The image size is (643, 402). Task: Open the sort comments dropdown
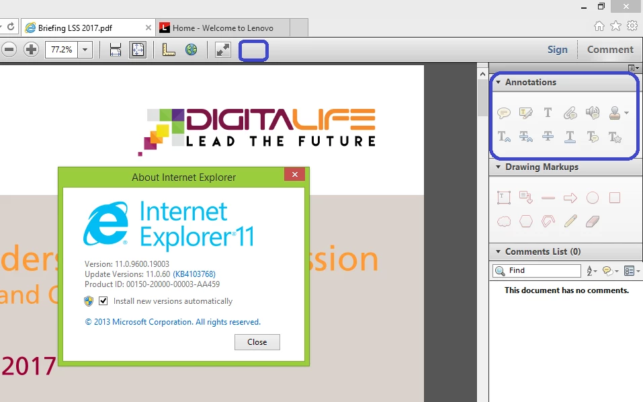(591, 271)
